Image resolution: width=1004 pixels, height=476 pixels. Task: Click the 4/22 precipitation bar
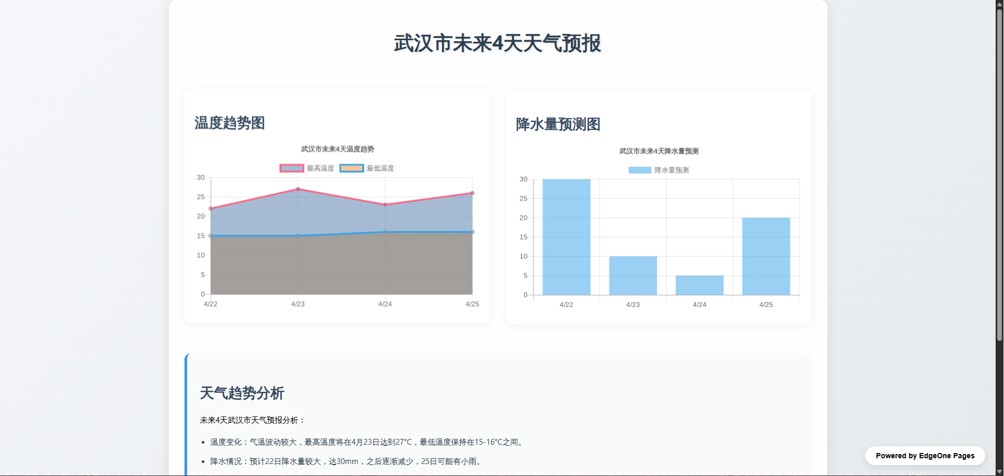566,237
